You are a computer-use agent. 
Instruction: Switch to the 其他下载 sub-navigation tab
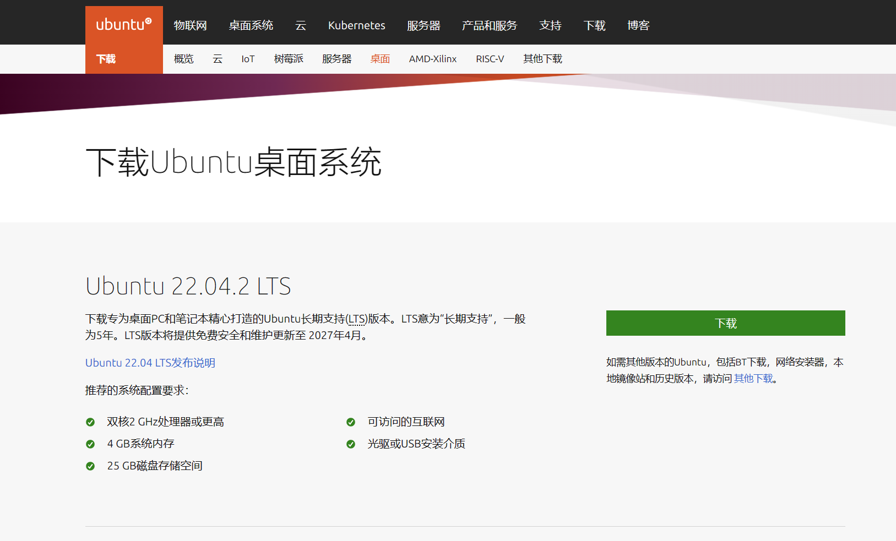542,59
